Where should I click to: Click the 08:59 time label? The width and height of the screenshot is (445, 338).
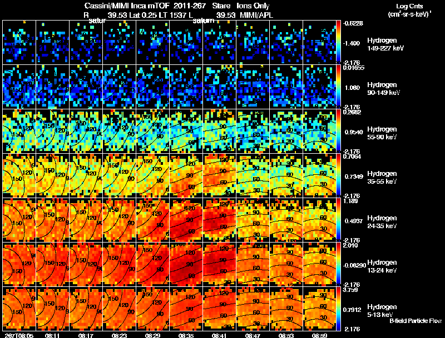319,336
